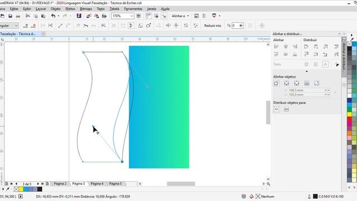357x201 pixels.
Task: Click the Add node icon
Action: [x=26, y=26]
